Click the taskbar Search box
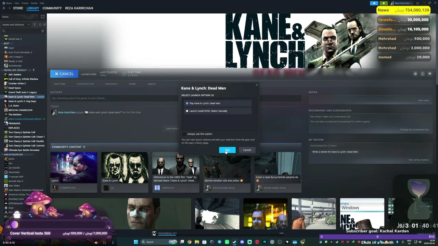The image size is (438, 246). coord(159,242)
